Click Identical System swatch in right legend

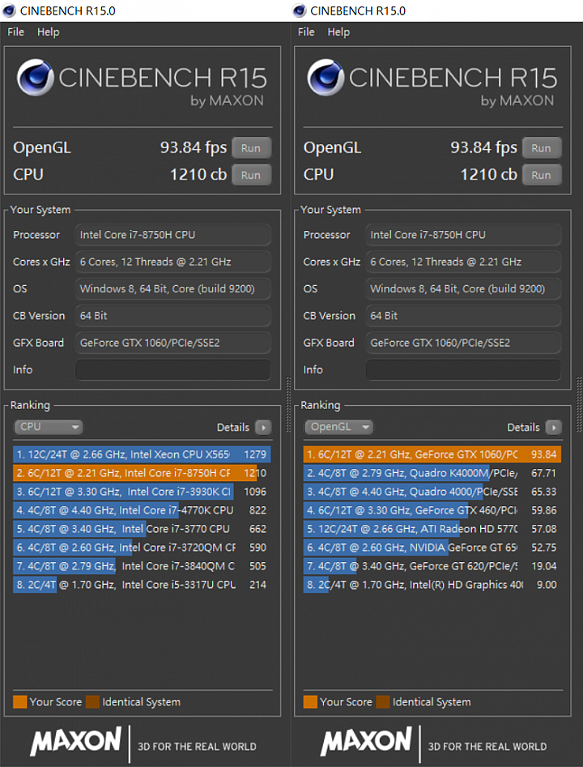[x=383, y=702]
